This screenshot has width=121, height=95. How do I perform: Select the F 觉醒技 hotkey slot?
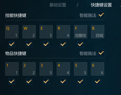point(81,32)
